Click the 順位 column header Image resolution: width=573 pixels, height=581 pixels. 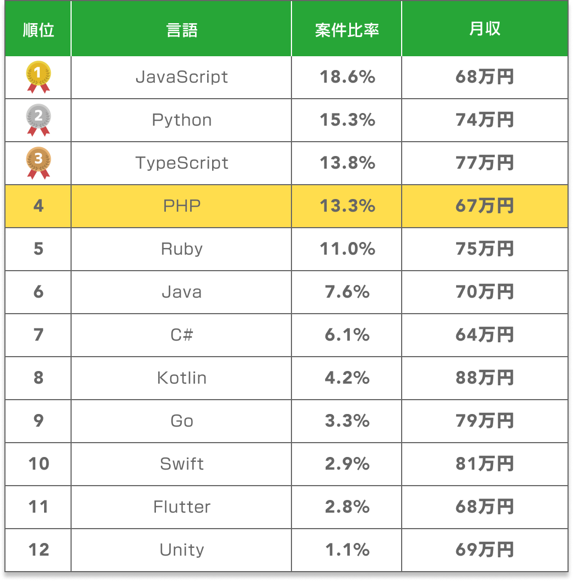coord(39,30)
